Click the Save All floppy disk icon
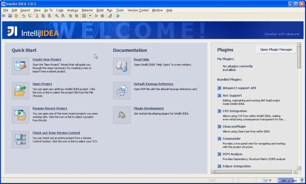 [x=10, y=16]
